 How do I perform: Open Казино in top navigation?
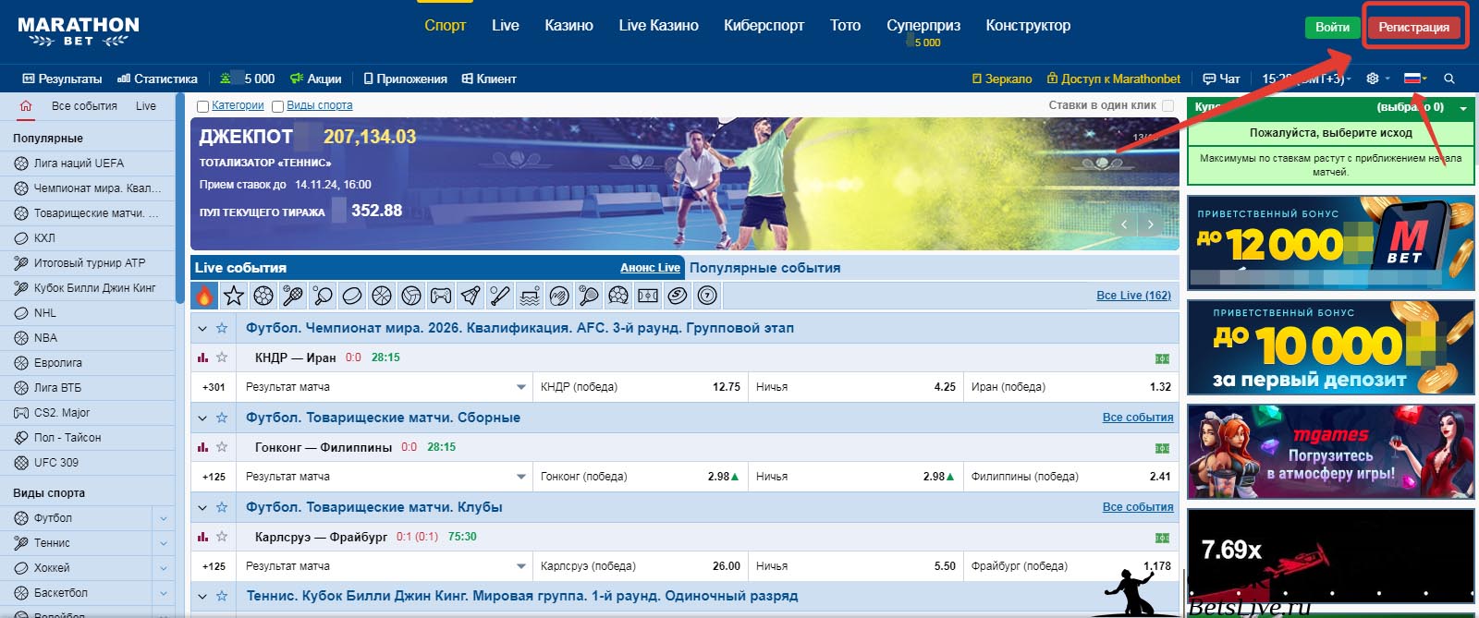click(568, 26)
